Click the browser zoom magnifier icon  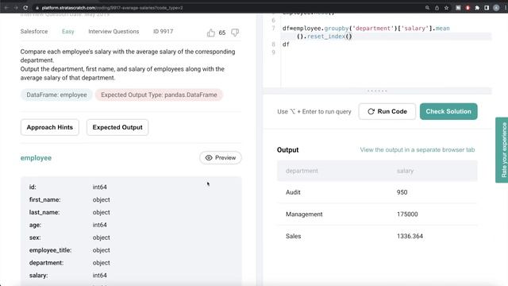tap(427, 8)
